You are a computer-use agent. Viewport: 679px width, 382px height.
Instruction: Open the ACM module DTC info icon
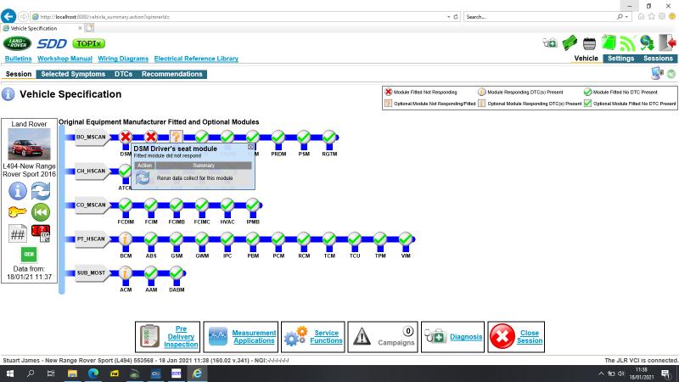[x=126, y=273]
